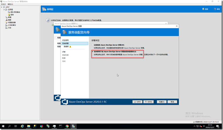223x130 pixels.
Task: Open the Windows Start menu
Action: click(x=3, y=126)
